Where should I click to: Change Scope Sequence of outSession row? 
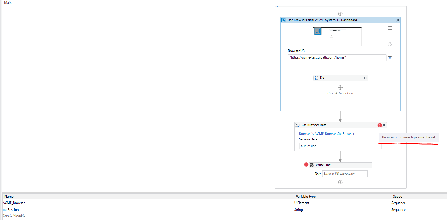coord(419,210)
